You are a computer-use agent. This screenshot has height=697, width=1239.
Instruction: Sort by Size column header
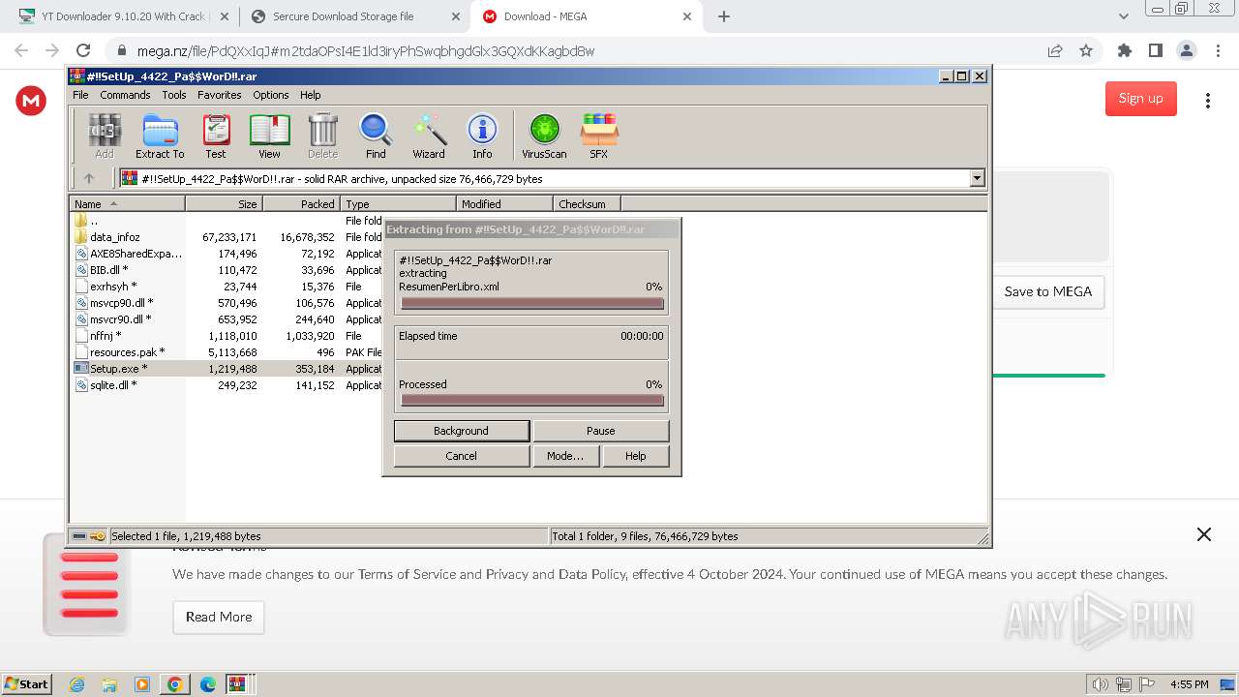pyautogui.click(x=224, y=203)
